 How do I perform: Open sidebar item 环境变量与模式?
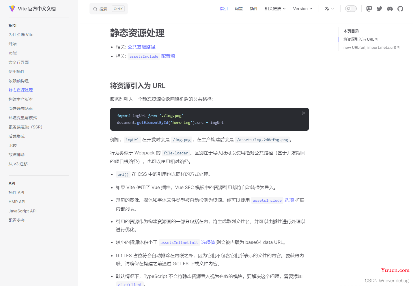tap(23, 118)
